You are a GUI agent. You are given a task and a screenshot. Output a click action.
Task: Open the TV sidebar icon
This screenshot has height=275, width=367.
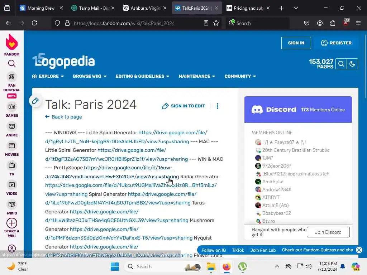pyautogui.click(x=12, y=165)
